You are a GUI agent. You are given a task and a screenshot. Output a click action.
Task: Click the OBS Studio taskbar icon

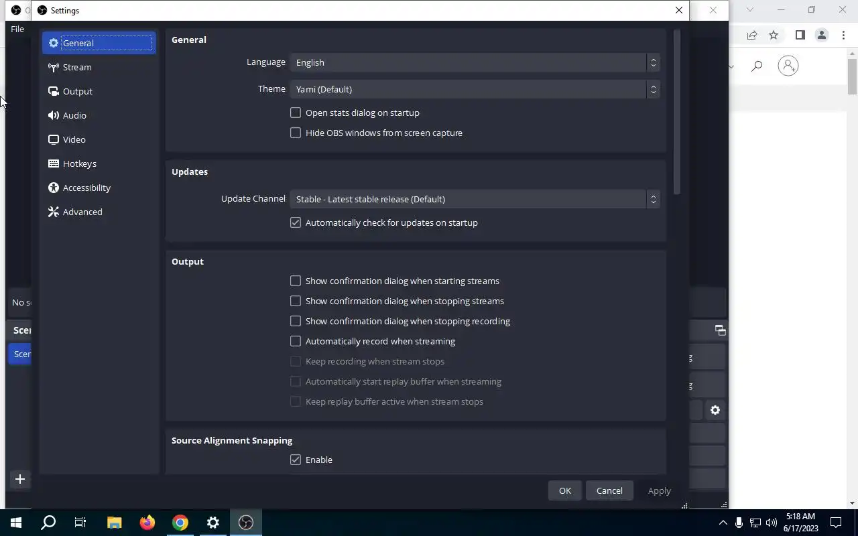tap(246, 523)
